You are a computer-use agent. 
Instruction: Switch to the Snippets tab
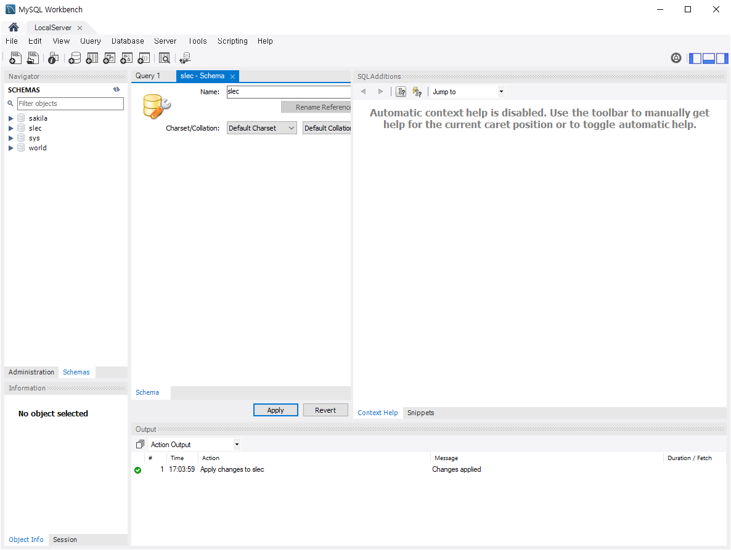point(420,413)
